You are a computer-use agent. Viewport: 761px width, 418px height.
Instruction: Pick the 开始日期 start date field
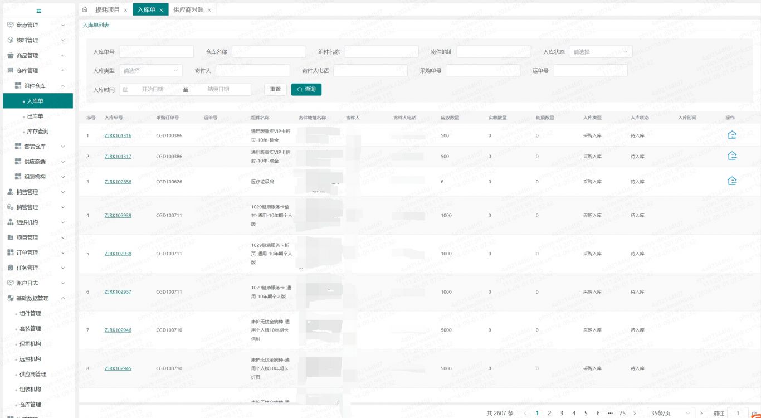[x=153, y=89]
